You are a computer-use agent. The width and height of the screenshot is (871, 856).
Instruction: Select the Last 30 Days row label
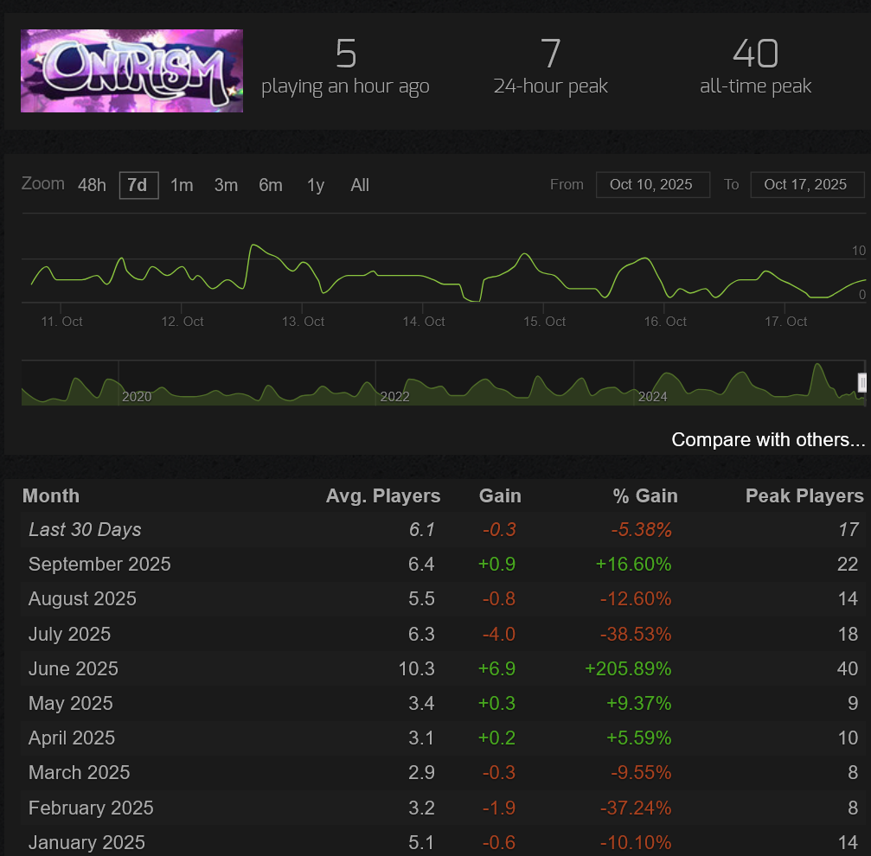(x=85, y=529)
